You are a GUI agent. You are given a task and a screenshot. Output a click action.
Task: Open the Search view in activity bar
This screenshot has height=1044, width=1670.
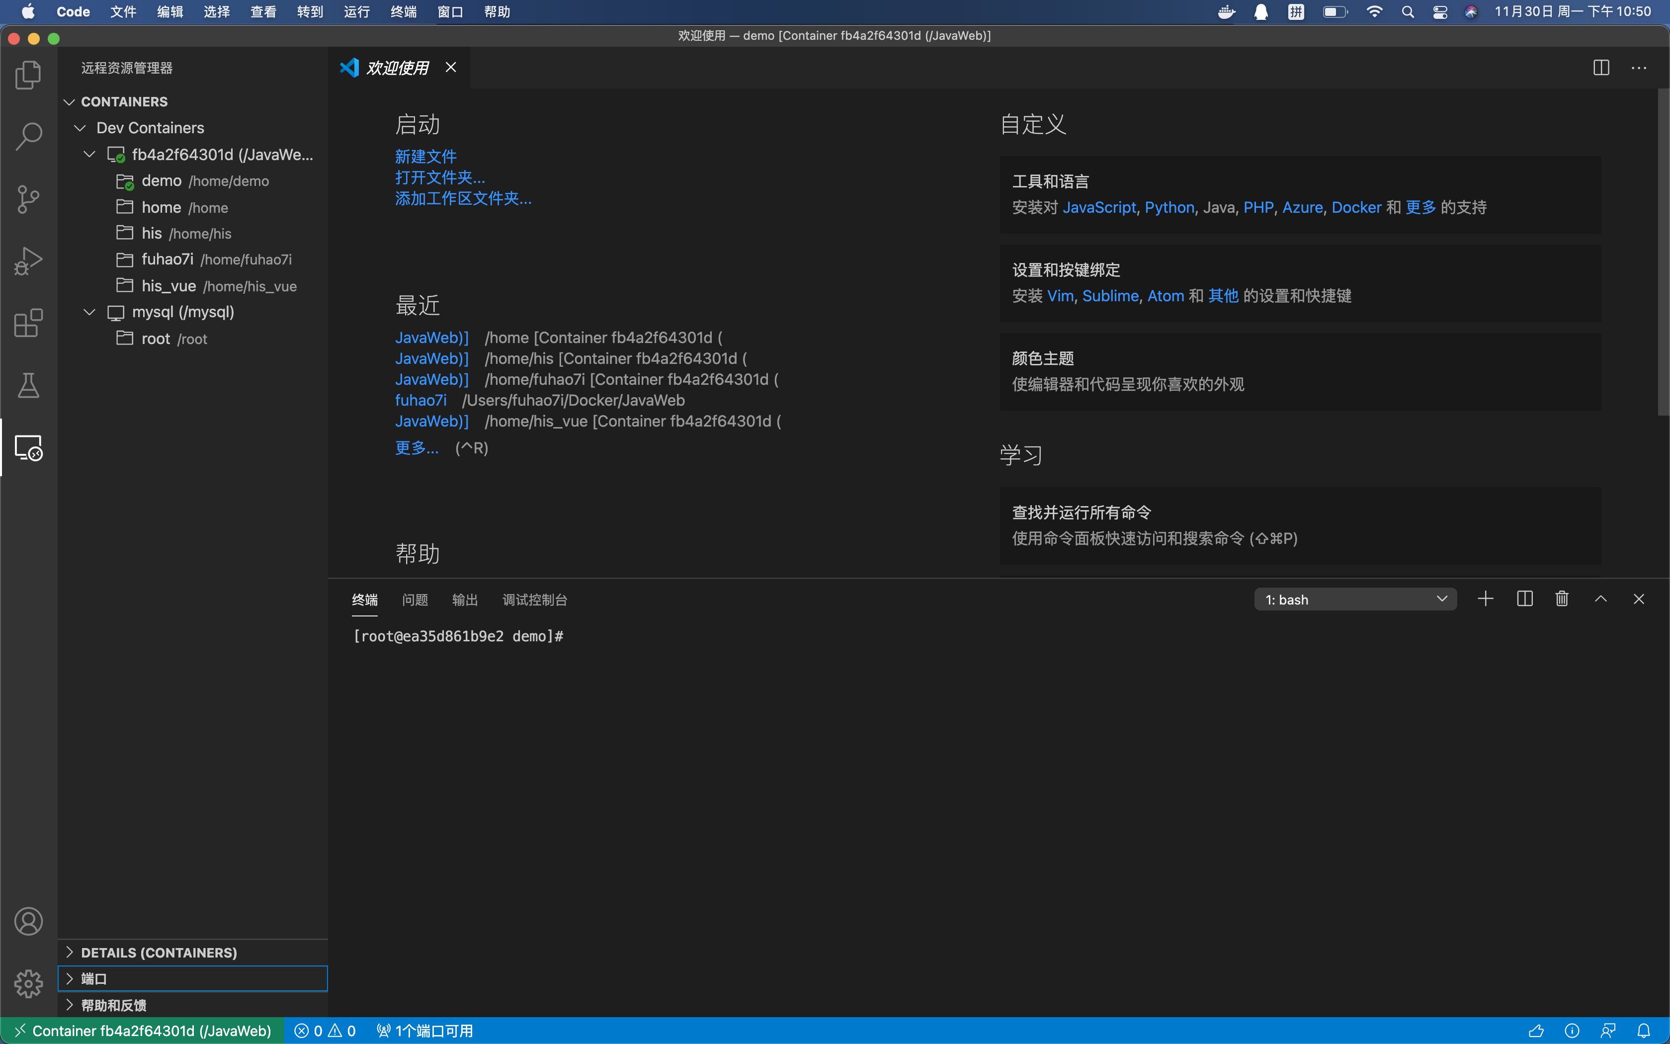click(28, 136)
